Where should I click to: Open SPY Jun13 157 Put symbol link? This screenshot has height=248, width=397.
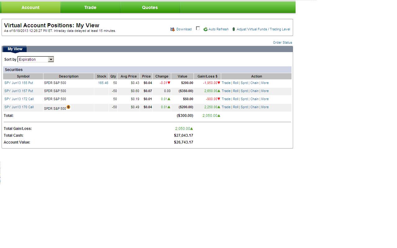(19, 91)
